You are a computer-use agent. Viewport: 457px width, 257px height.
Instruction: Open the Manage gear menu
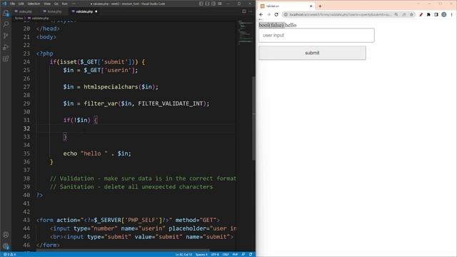click(x=6, y=246)
